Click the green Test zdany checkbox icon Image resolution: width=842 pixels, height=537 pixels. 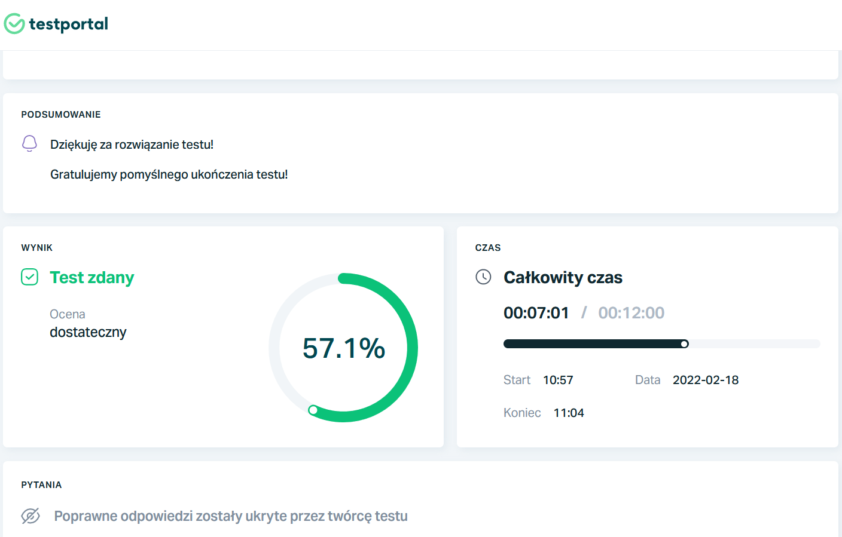tap(29, 277)
